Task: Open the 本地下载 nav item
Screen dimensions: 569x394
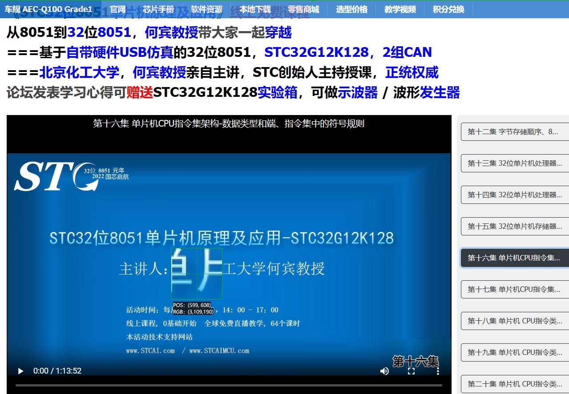Action: (x=255, y=9)
